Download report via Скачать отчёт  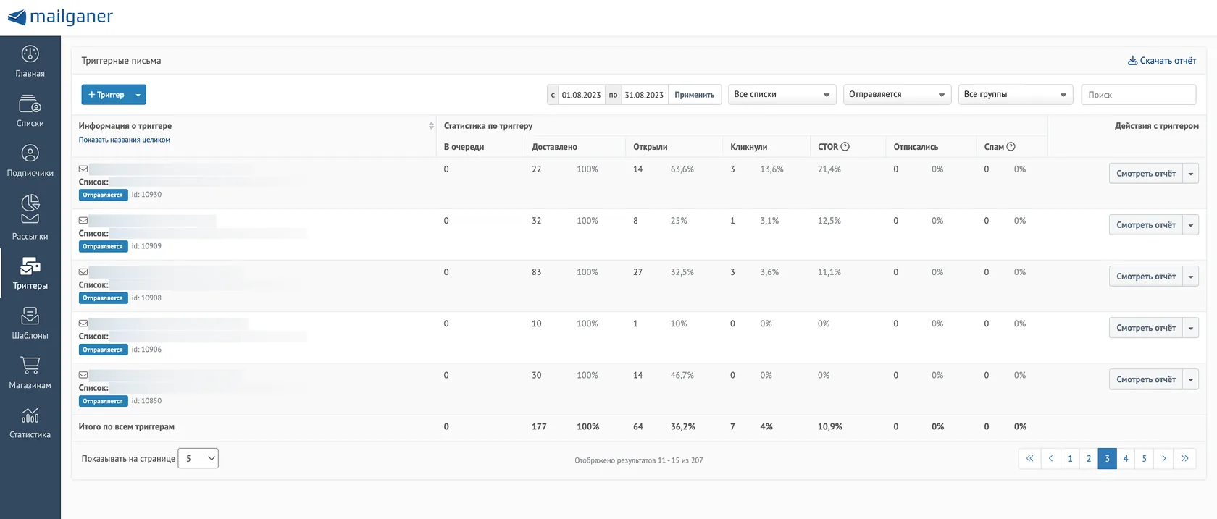(1162, 61)
